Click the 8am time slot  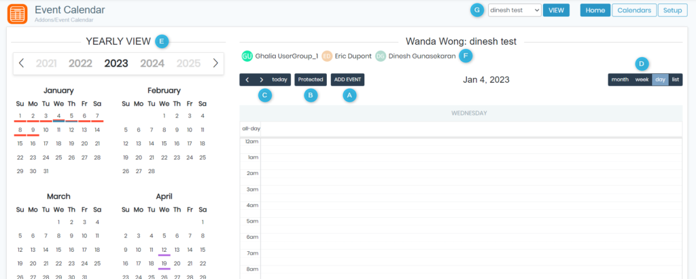pyautogui.click(x=471, y=272)
